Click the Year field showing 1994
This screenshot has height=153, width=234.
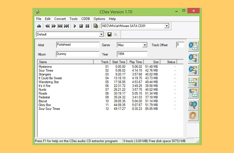132,54
